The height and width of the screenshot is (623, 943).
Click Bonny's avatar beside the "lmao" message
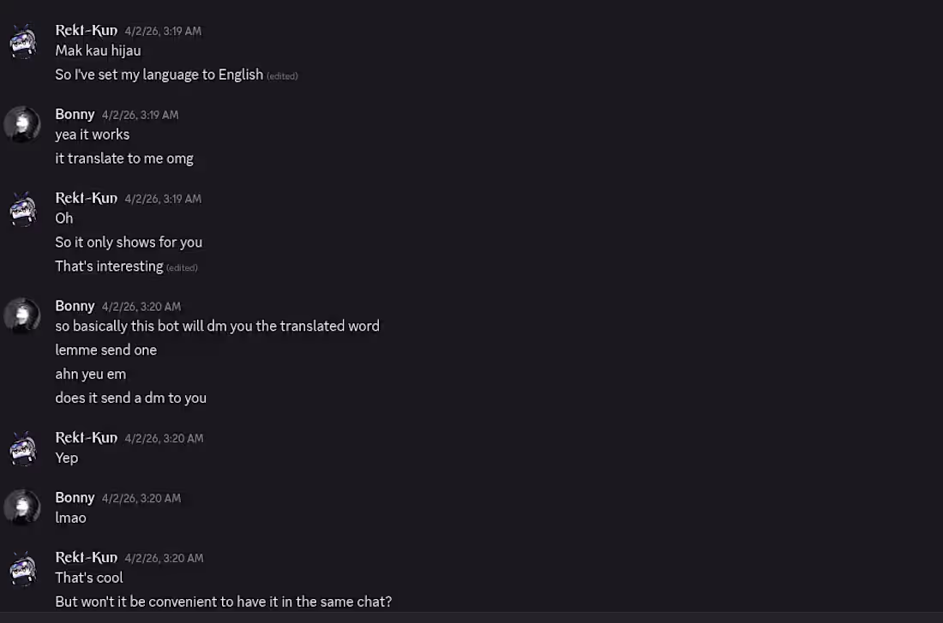[x=22, y=507]
